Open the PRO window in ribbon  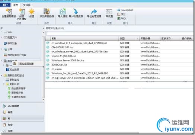click(122, 19)
